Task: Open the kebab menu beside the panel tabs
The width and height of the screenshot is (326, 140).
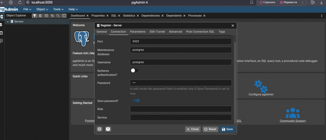Action: click(x=322, y=16)
